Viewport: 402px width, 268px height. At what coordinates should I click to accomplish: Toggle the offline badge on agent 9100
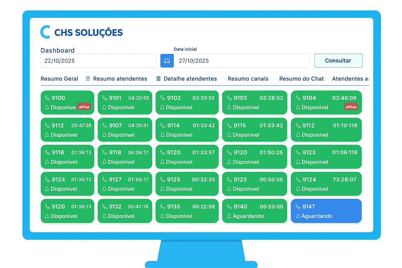pyautogui.click(x=84, y=107)
